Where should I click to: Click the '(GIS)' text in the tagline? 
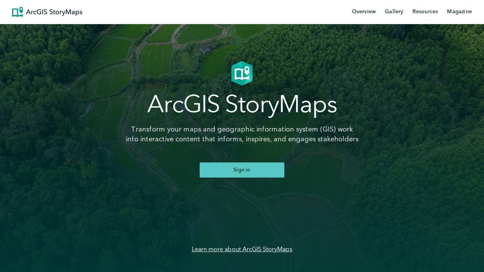[328, 129]
